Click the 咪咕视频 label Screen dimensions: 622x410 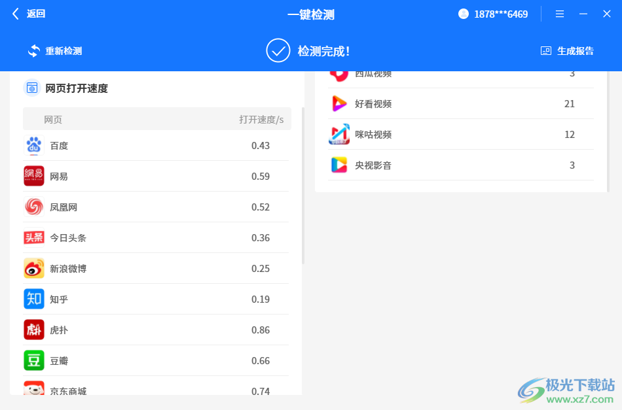373,135
